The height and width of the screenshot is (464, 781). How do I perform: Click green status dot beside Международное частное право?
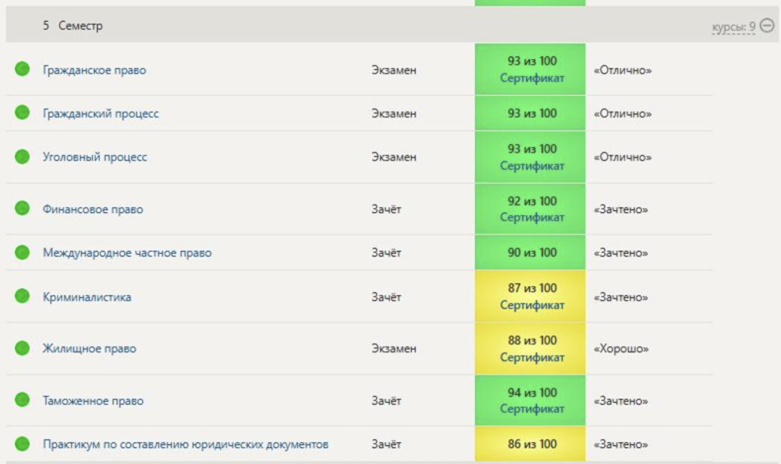point(22,252)
